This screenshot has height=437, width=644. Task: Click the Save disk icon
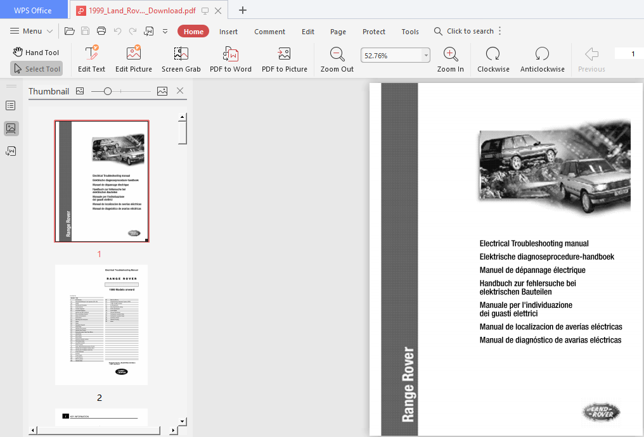click(85, 31)
